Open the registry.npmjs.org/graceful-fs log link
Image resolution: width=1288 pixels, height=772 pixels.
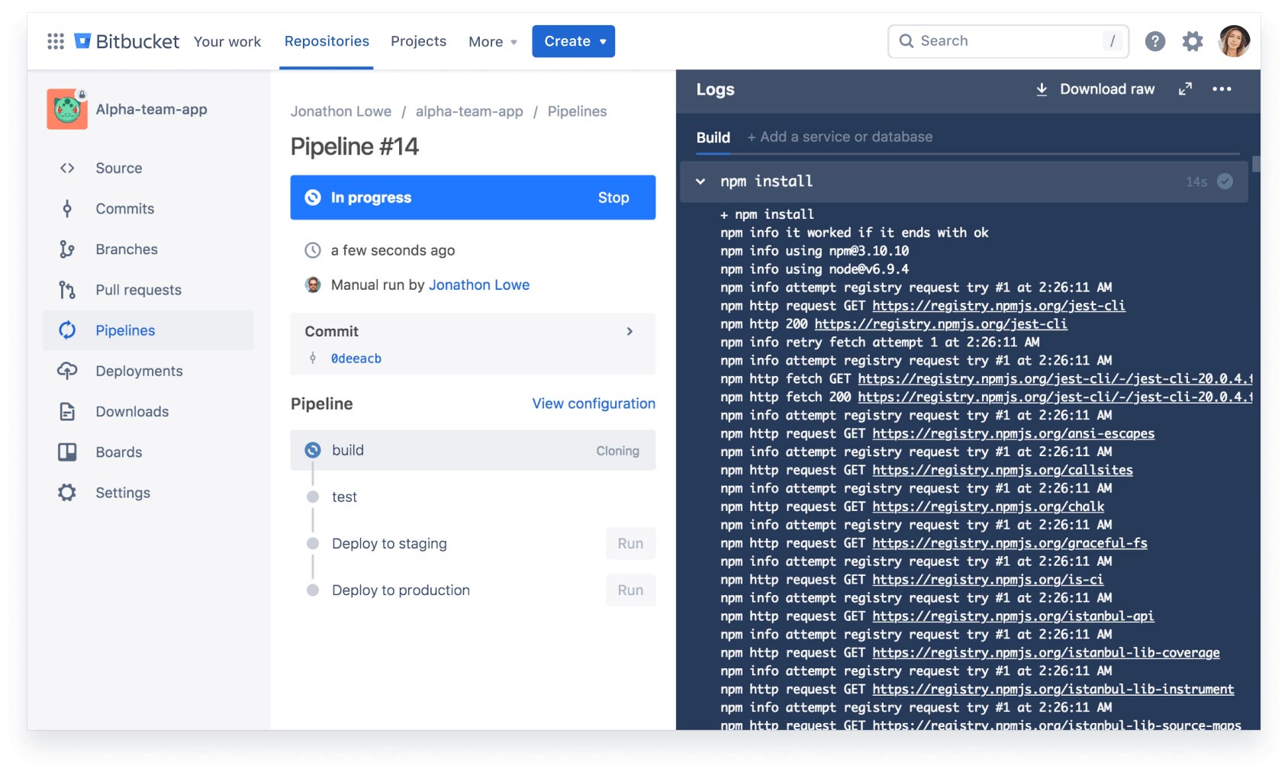1009,544
